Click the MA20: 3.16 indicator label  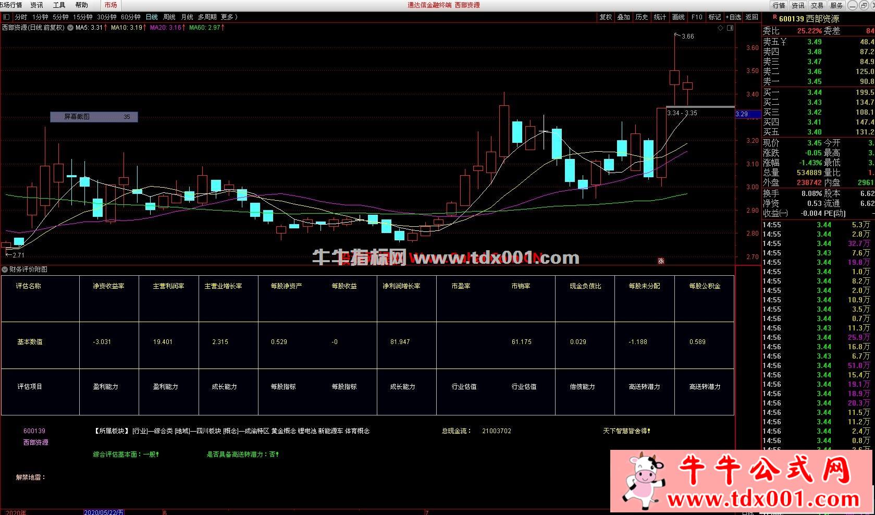[167, 28]
